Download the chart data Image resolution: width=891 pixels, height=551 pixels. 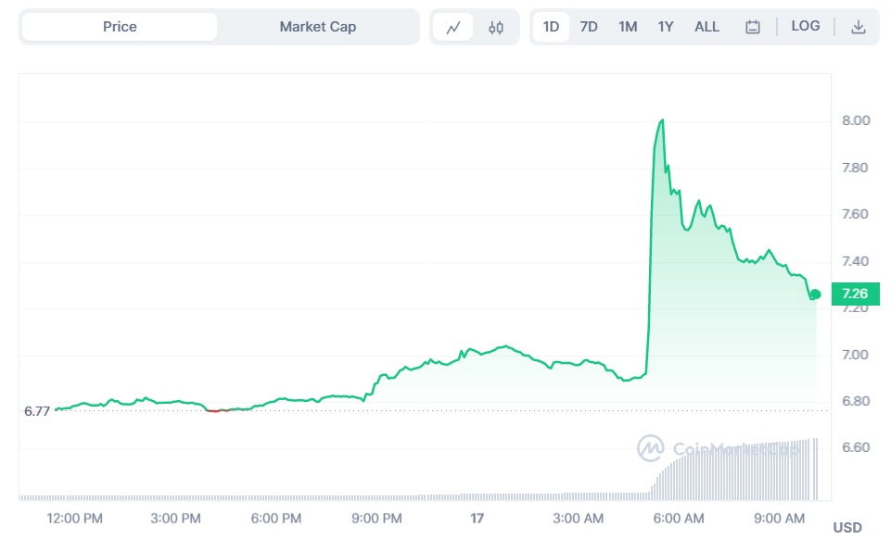coord(859,27)
